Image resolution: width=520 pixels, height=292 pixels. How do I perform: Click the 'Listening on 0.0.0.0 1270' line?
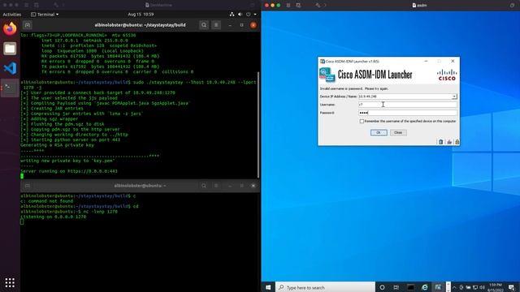[53, 217]
